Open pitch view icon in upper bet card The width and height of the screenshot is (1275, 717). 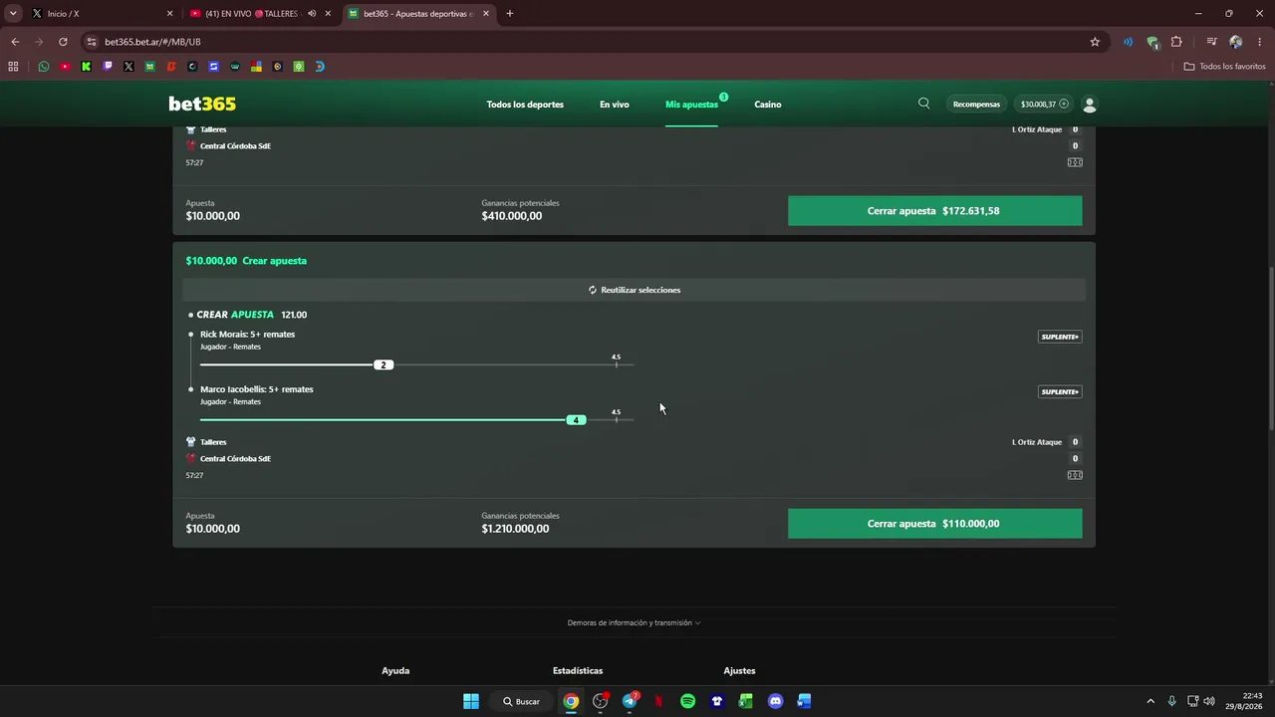pyautogui.click(x=1075, y=162)
